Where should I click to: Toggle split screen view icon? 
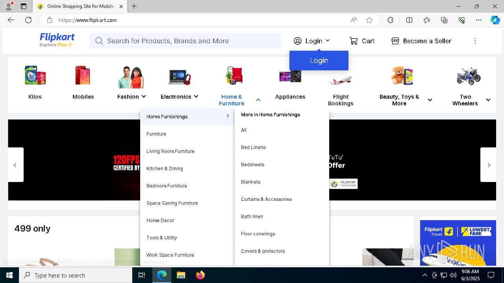(409, 20)
